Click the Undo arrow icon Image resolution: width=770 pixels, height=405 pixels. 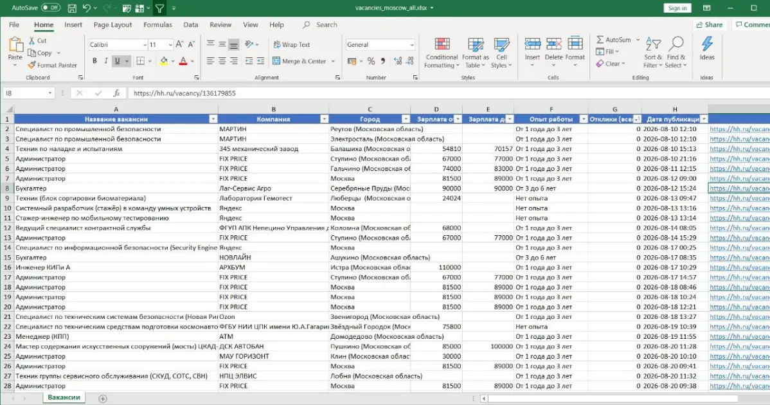tap(86, 8)
